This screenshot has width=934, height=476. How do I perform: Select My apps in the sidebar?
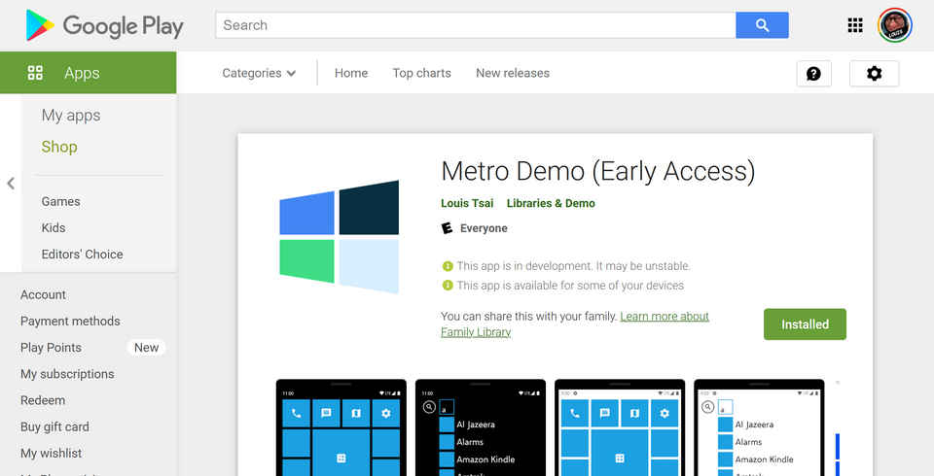pyautogui.click(x=71, y=116)
